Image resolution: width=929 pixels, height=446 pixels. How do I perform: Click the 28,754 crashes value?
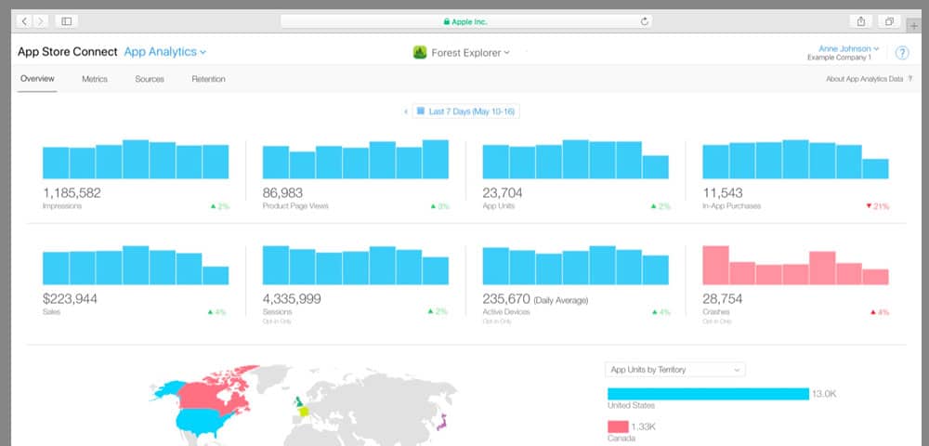pos(722,299)
